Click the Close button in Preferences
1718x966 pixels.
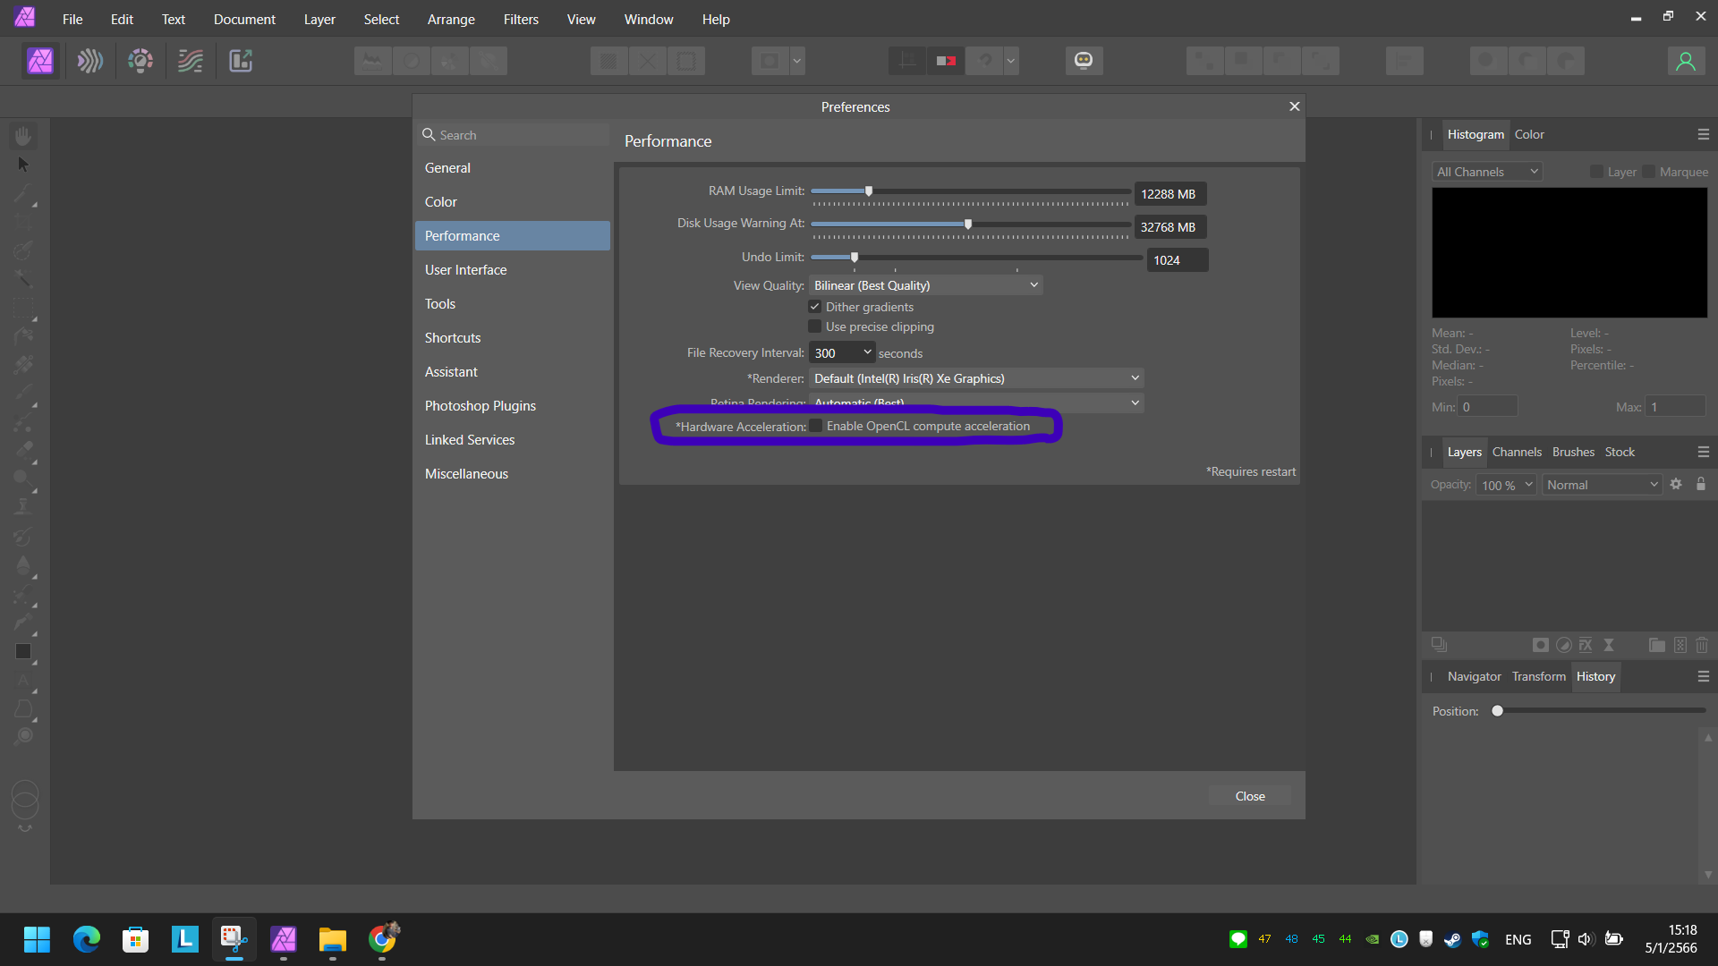(x=1250, y=796)
